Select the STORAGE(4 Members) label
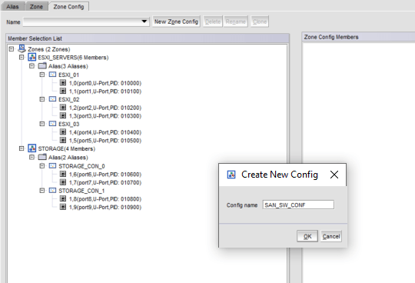The width and height of the screenshot is (415, 283). point(67,148)
